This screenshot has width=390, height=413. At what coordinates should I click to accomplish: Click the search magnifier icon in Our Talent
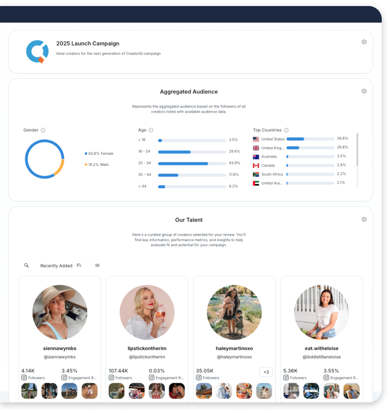(26, 265)
